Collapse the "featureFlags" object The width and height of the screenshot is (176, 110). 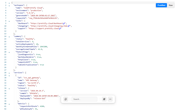[9, 52]
